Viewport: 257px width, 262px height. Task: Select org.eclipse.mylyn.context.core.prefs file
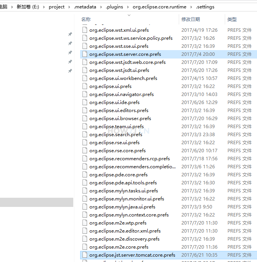tap(129, 215)
